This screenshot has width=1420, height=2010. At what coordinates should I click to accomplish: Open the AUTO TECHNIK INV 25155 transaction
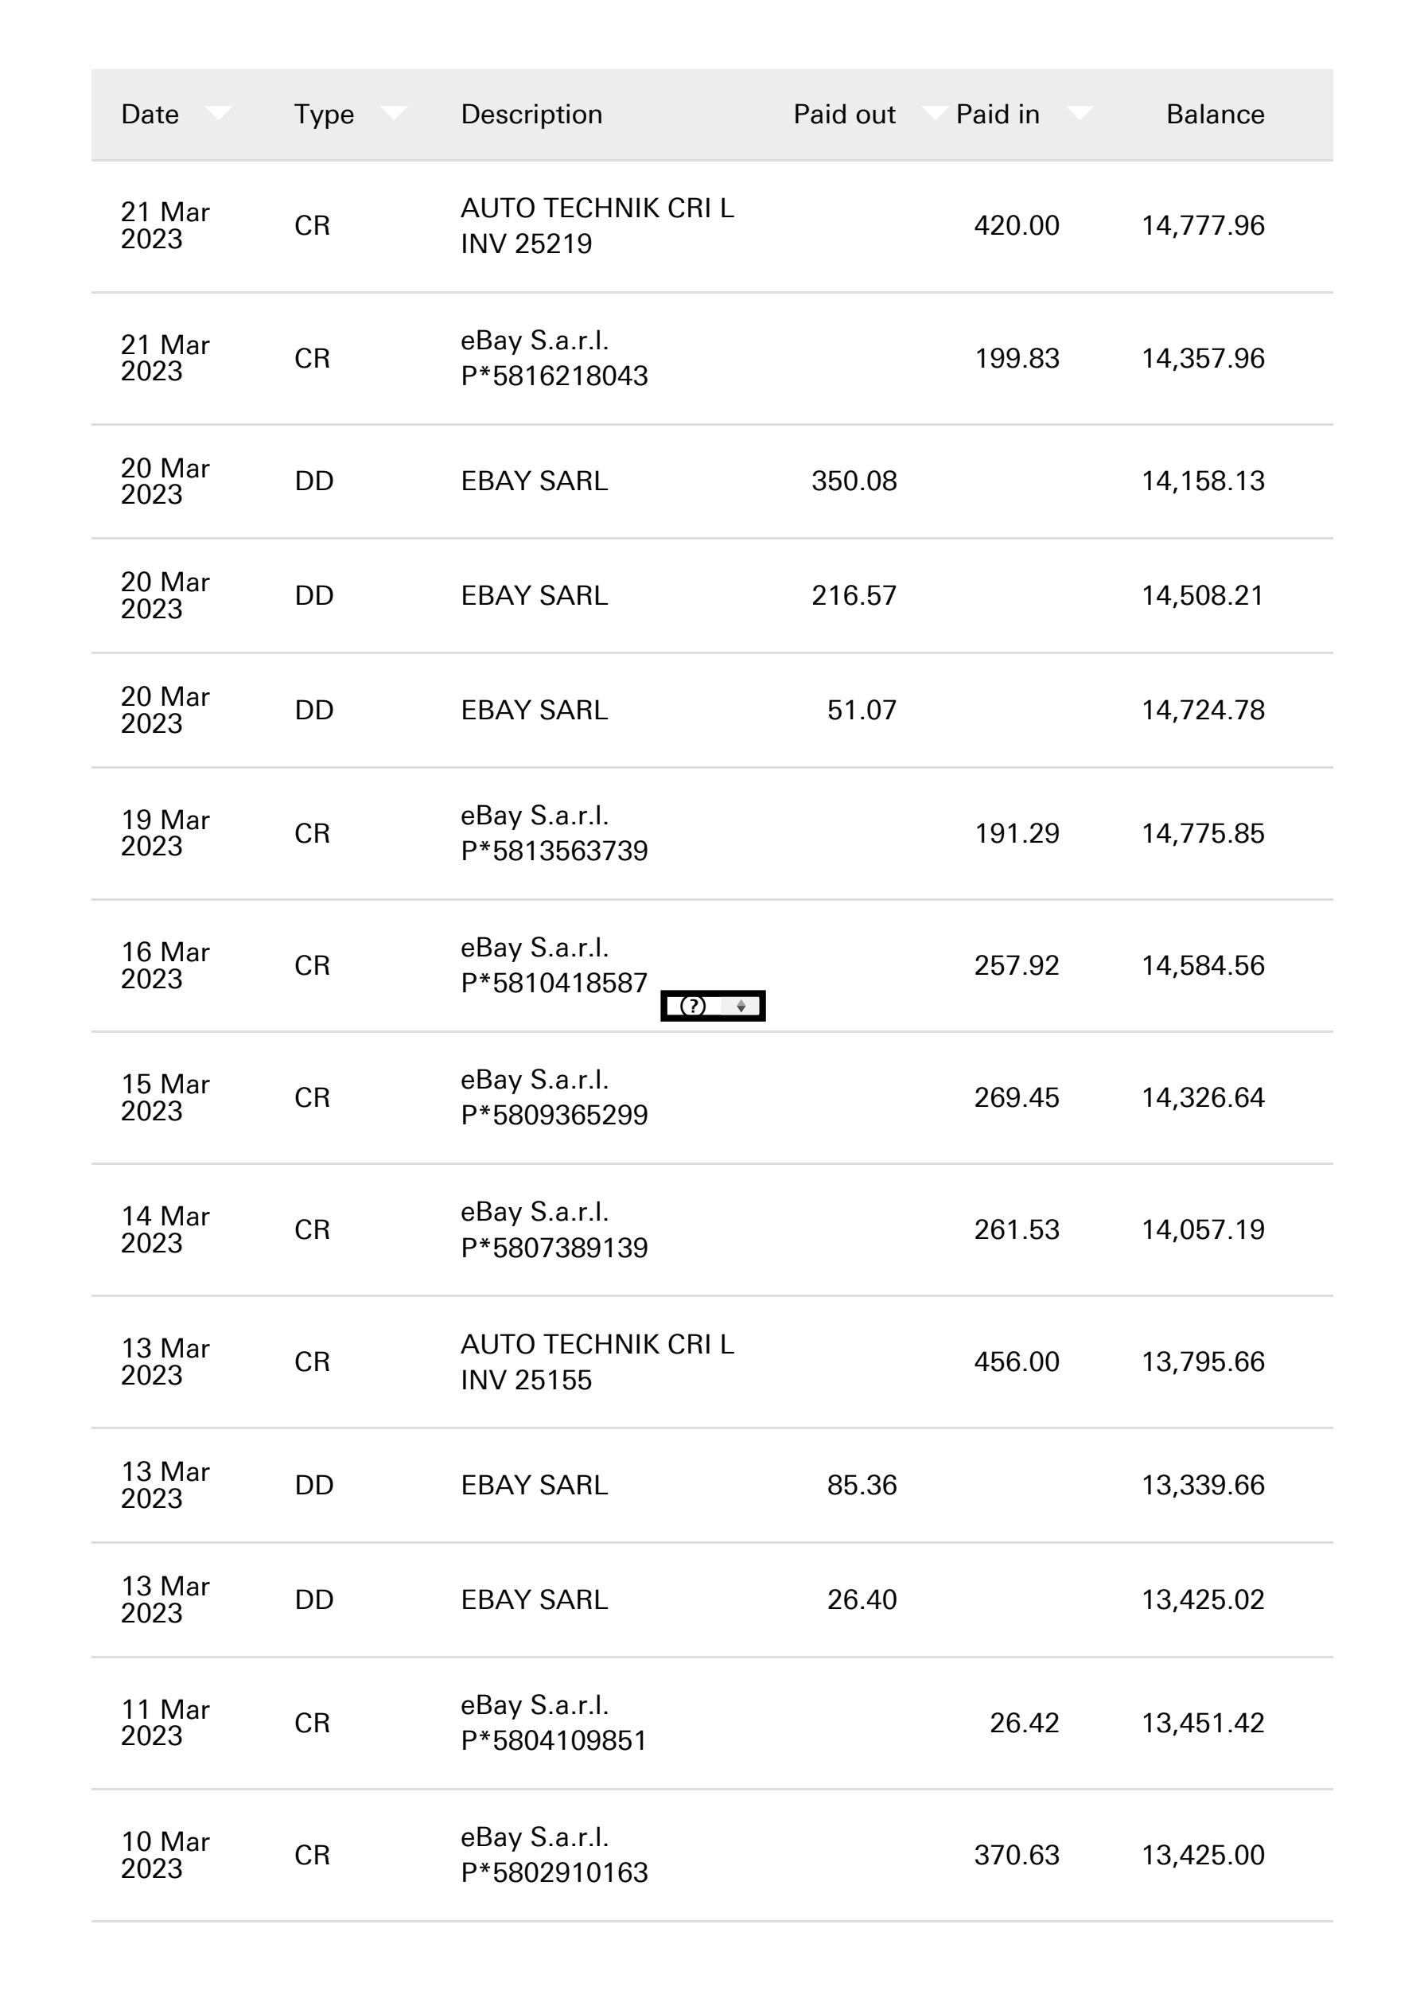[712, 1362]
